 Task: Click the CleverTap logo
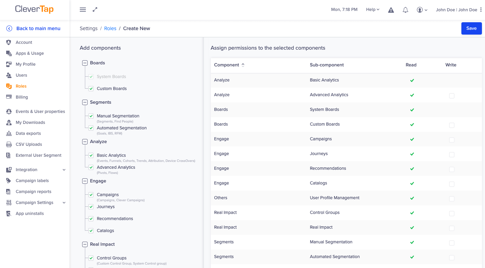point(34,9)
